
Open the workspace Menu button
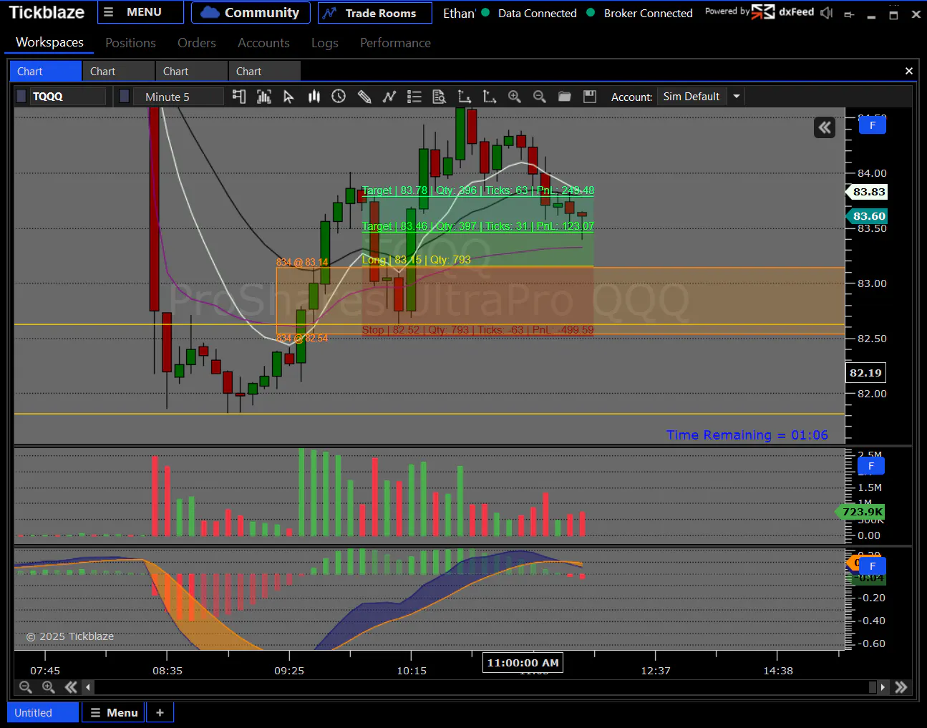point(114,713)
